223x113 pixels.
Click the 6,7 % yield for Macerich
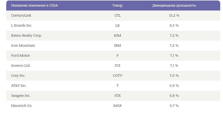coord(174,106)
